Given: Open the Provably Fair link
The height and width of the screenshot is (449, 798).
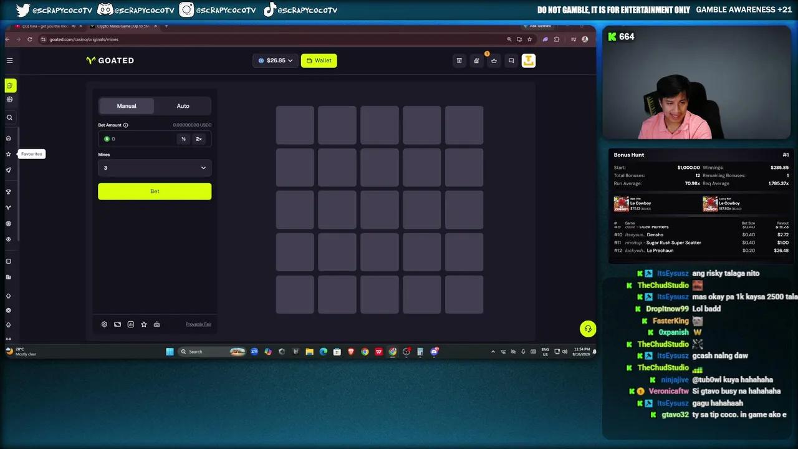Looking at the screenshot, I should pyautogui.click(x=198, y=324).
